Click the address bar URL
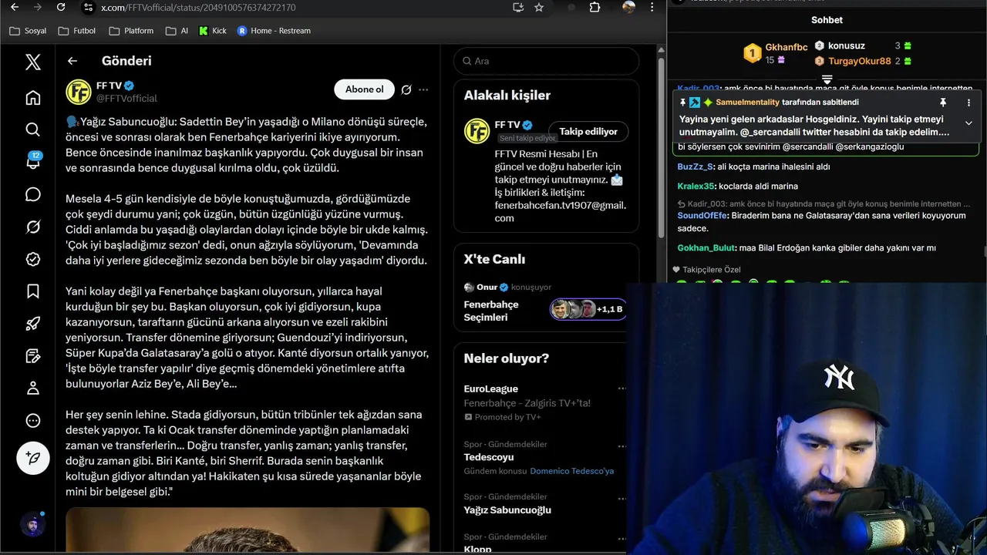Screen dimensions: 987x555 tap(198, 7)
